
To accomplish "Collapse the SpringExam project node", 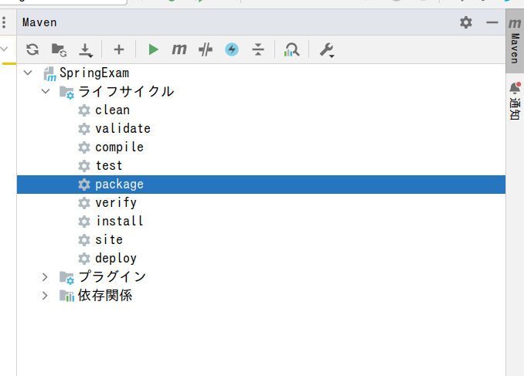I will (x=29, y=73).
